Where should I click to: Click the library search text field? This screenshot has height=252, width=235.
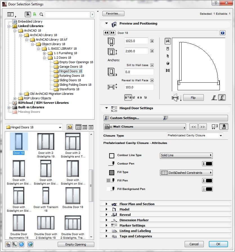click(x=68, y=14)
